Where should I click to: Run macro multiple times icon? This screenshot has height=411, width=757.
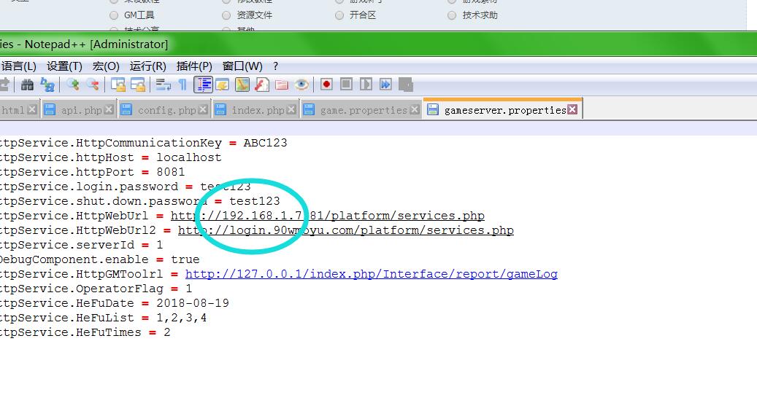click(385, 85)
